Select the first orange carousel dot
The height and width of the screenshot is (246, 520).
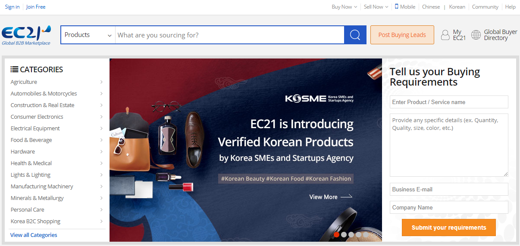[x=337, y=234]
